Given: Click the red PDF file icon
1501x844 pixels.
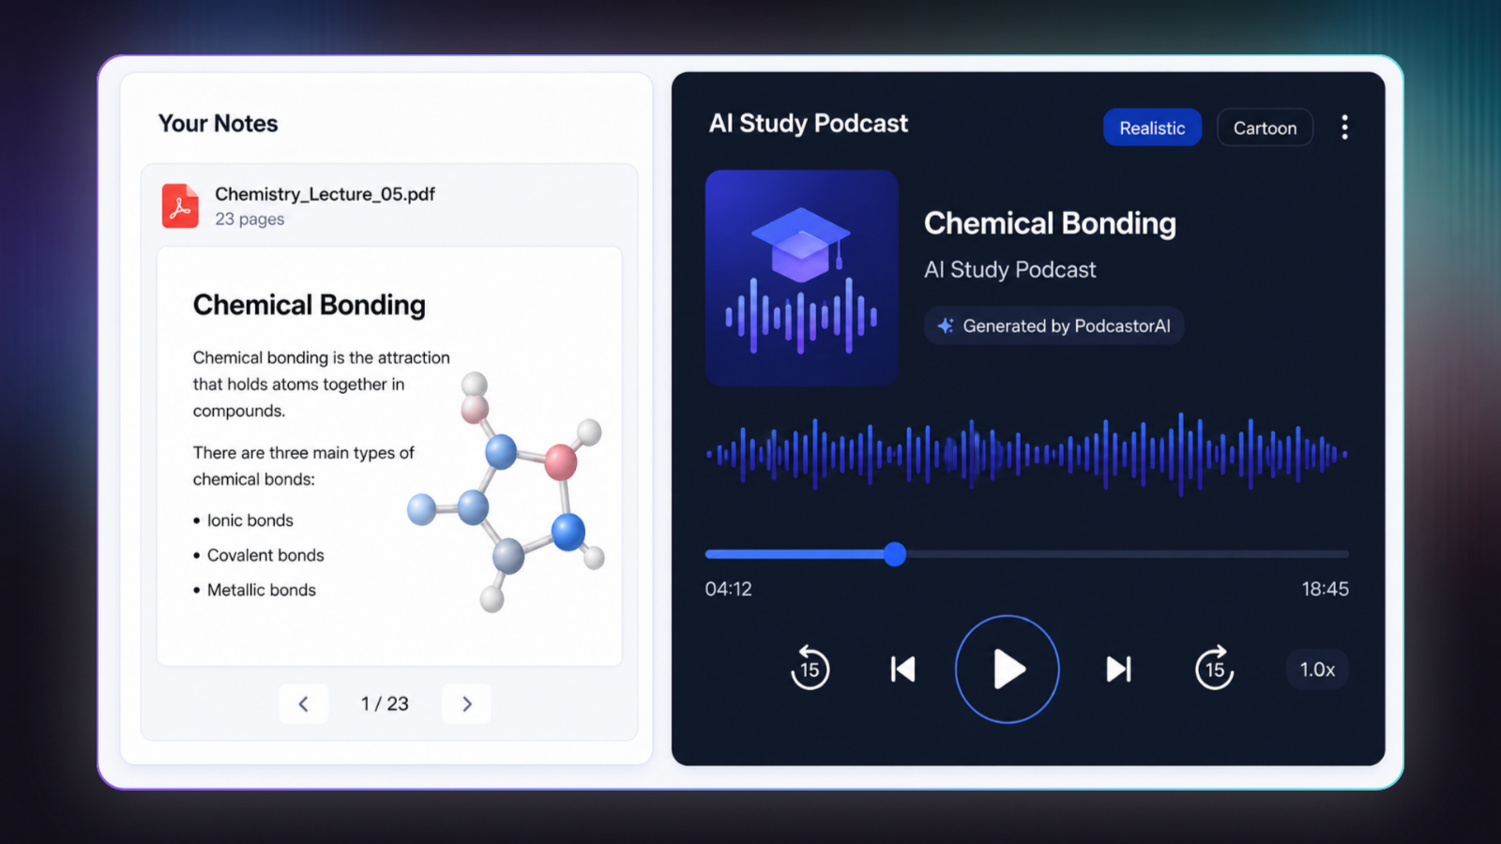Looking at the screenshot, I should click(180, 205).
